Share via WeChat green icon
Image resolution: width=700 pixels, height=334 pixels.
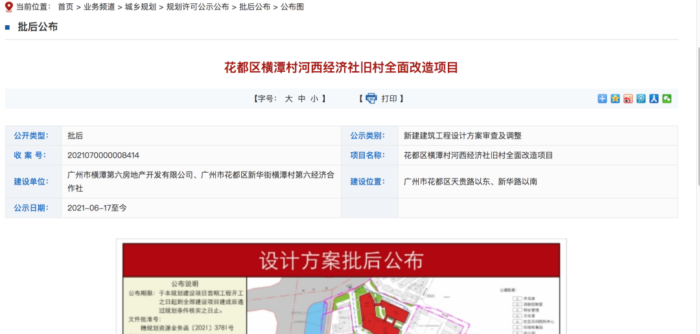[x=666, y=98]
